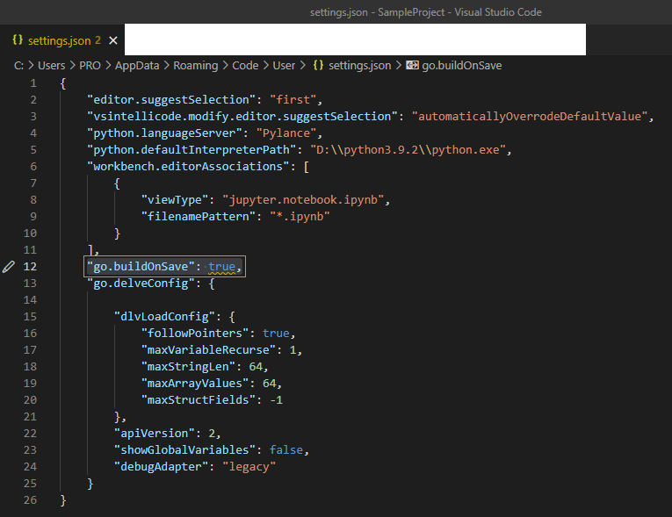
Task: Close the settings.json tab
Action: click(x=113, y=40)
